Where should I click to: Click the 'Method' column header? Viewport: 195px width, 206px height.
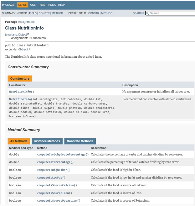(42, 148)
